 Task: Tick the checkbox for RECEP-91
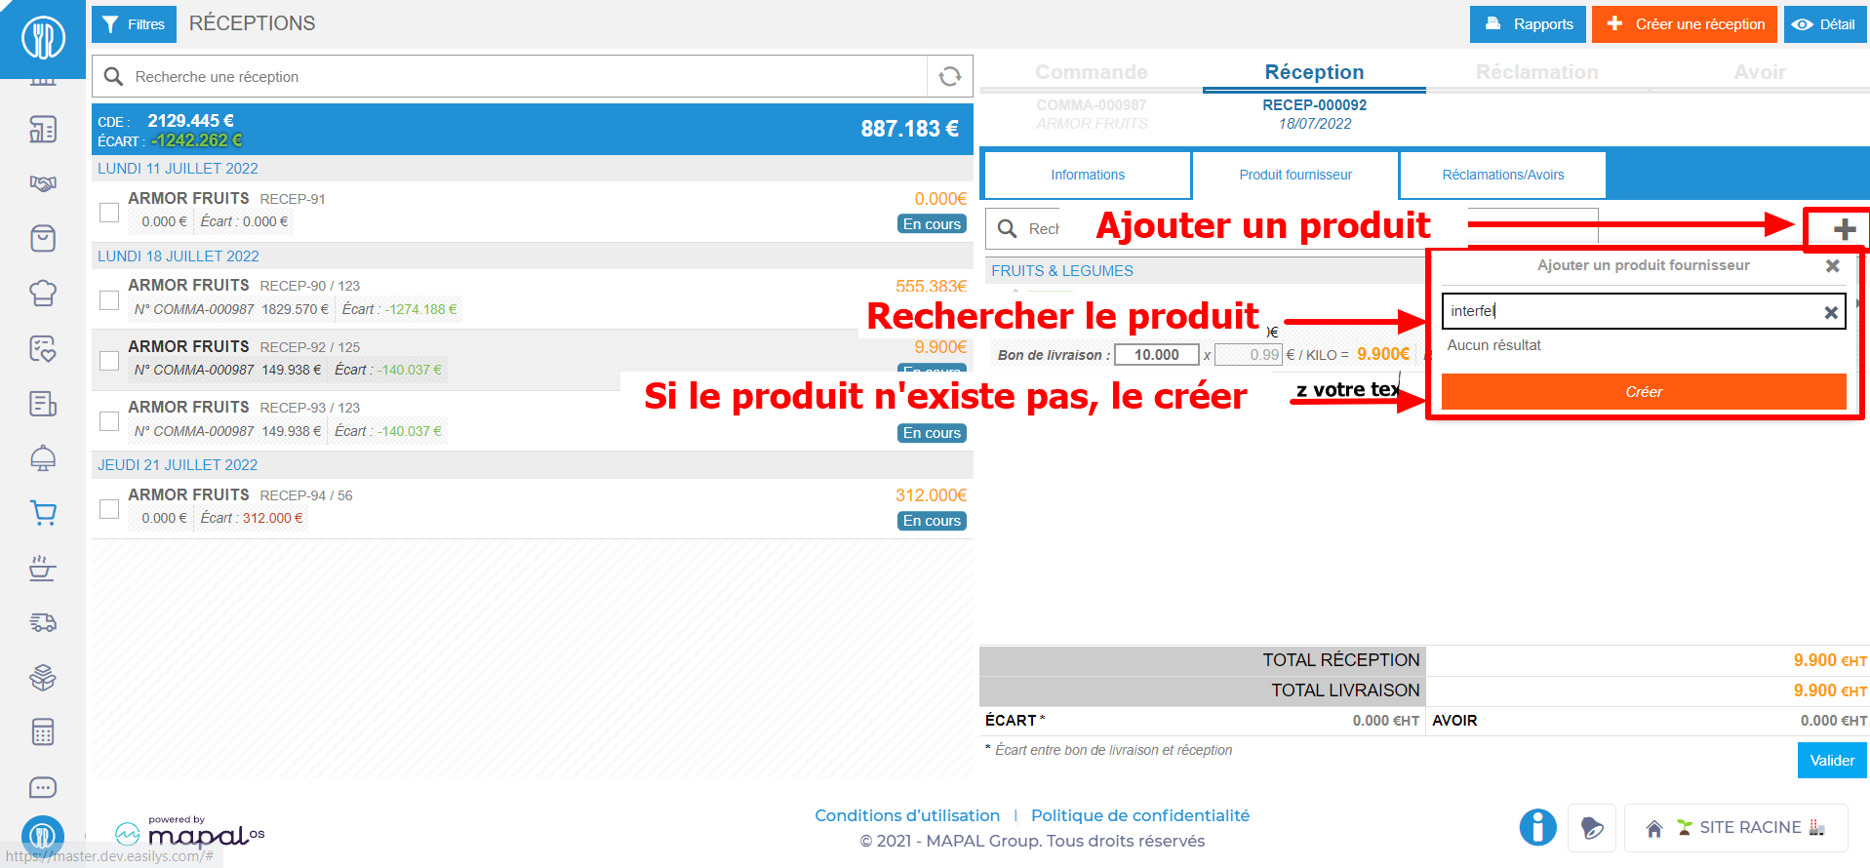click(x=109, y=212)
